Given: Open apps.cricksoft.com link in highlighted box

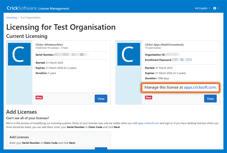Looking at the screenshot, I should pyautogui.click(x=200, y=88).
